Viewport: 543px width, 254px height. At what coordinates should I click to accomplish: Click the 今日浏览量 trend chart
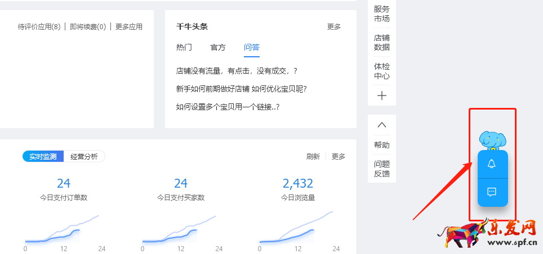point(298,229)
